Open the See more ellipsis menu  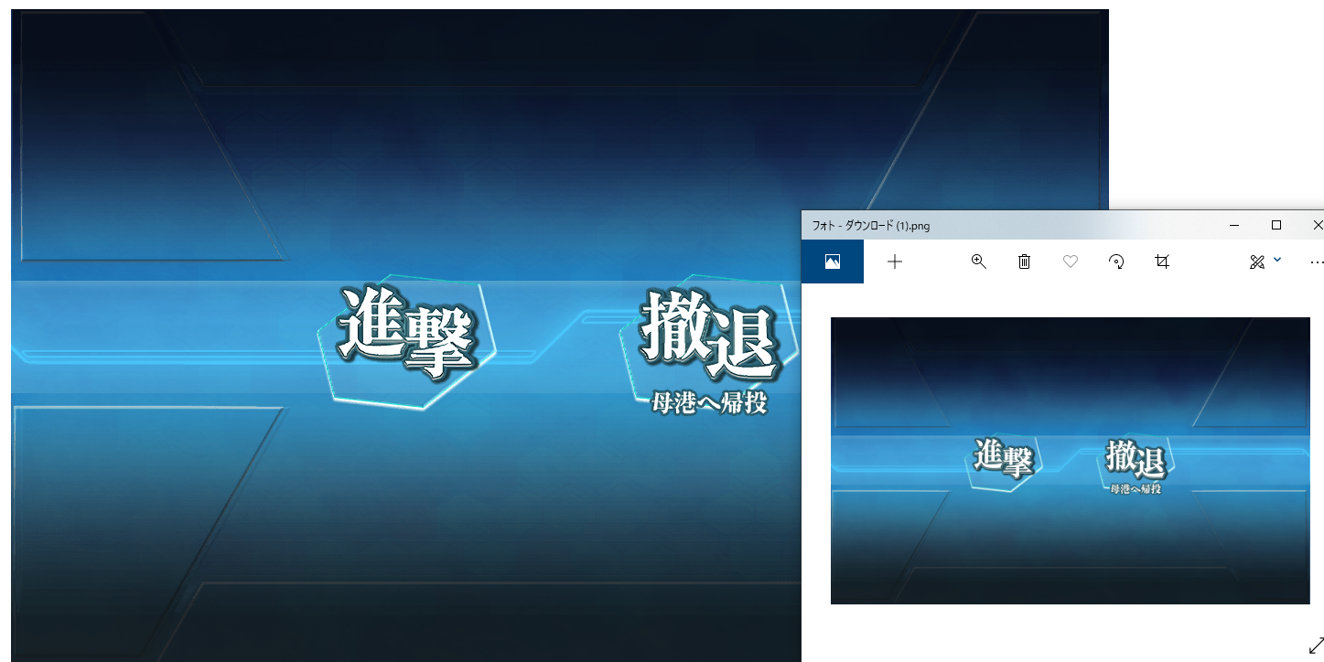(x=1317, y=262)
